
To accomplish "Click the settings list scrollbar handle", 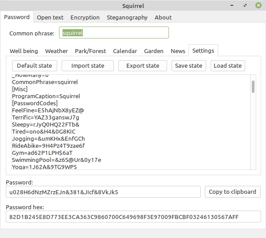I will pos(253,87).
